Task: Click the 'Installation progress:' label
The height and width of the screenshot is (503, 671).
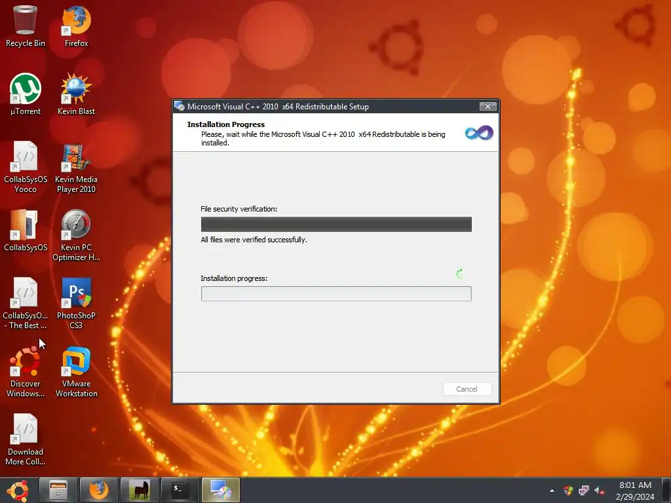Action: (x=234, y=278)
